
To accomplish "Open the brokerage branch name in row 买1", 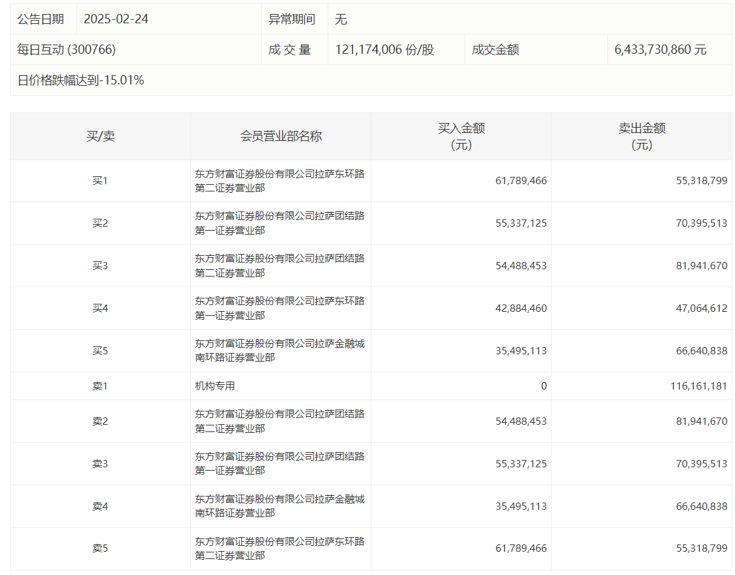I will coord(279,181).
